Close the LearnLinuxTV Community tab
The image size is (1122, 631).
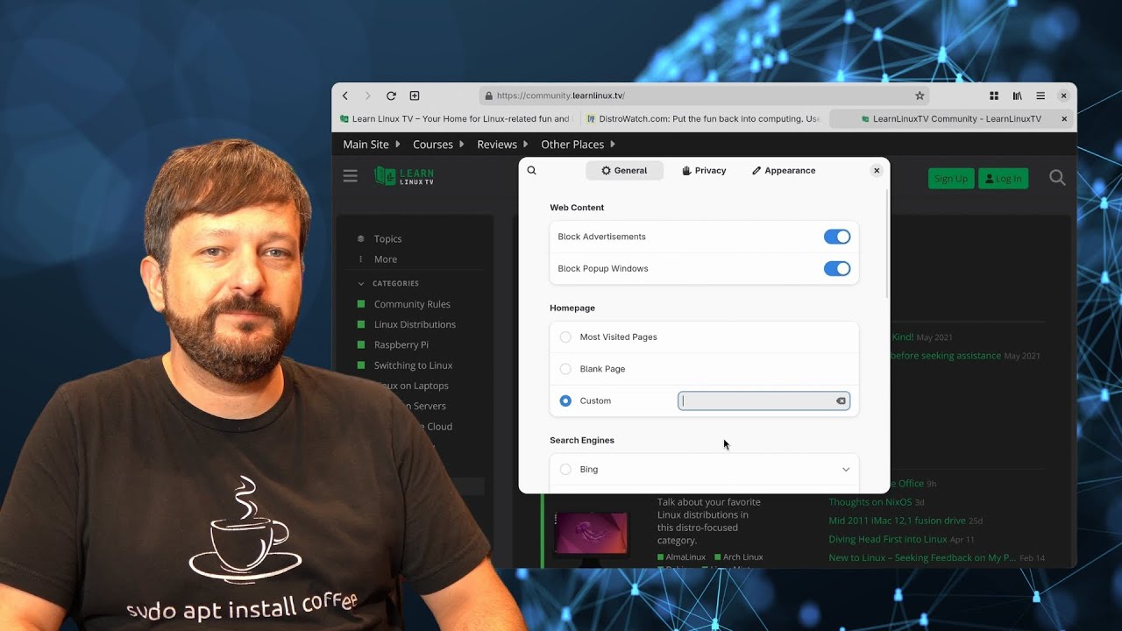click(1064, 118)
